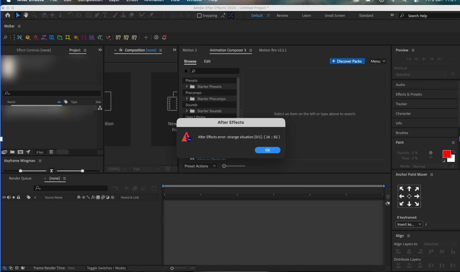The width and height of the screenshot is (460, 272).
Task: Click the MoBar settings gear icon
Action: (x=156, y=37)
